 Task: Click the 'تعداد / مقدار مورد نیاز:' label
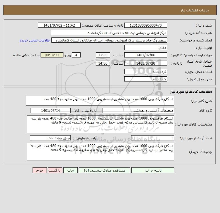(x=196, y=138)
